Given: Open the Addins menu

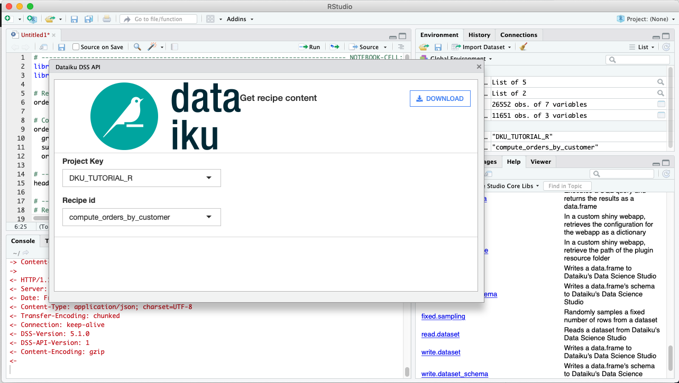Looking at the screenshot, I should (240, 19).
